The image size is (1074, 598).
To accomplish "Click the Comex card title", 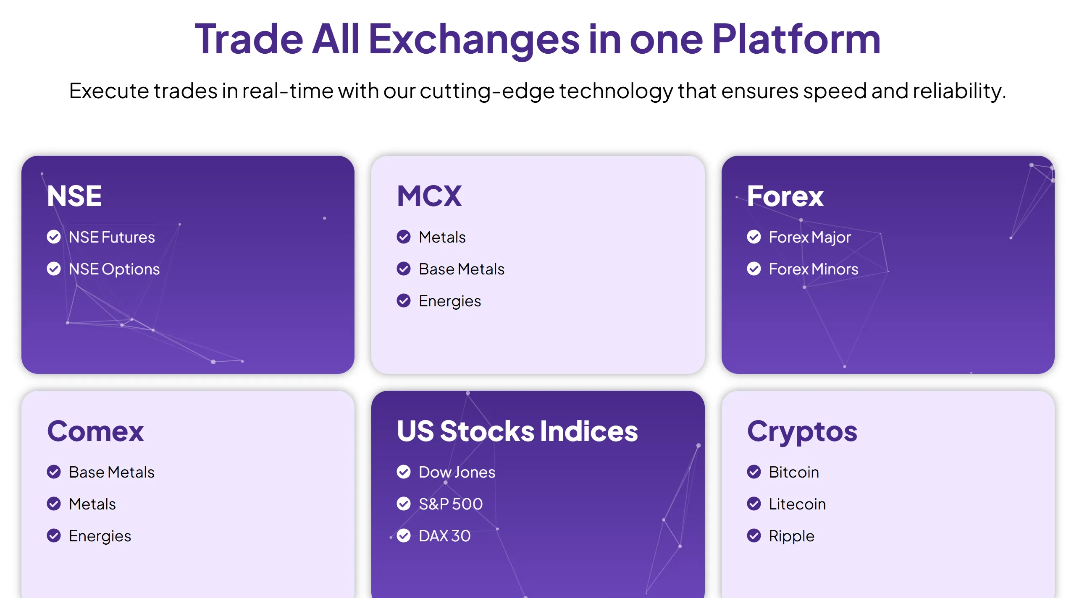I will point(95,431).
